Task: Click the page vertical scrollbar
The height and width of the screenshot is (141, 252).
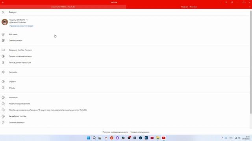Action: tap(251, 62)
